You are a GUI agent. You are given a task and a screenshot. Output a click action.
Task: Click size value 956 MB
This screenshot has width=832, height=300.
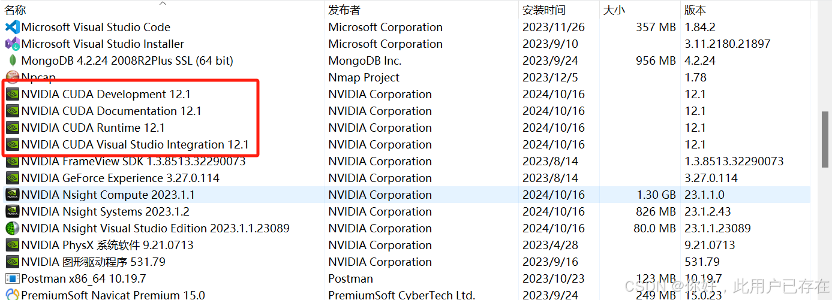pyautogui.click(x=656, y=60)
